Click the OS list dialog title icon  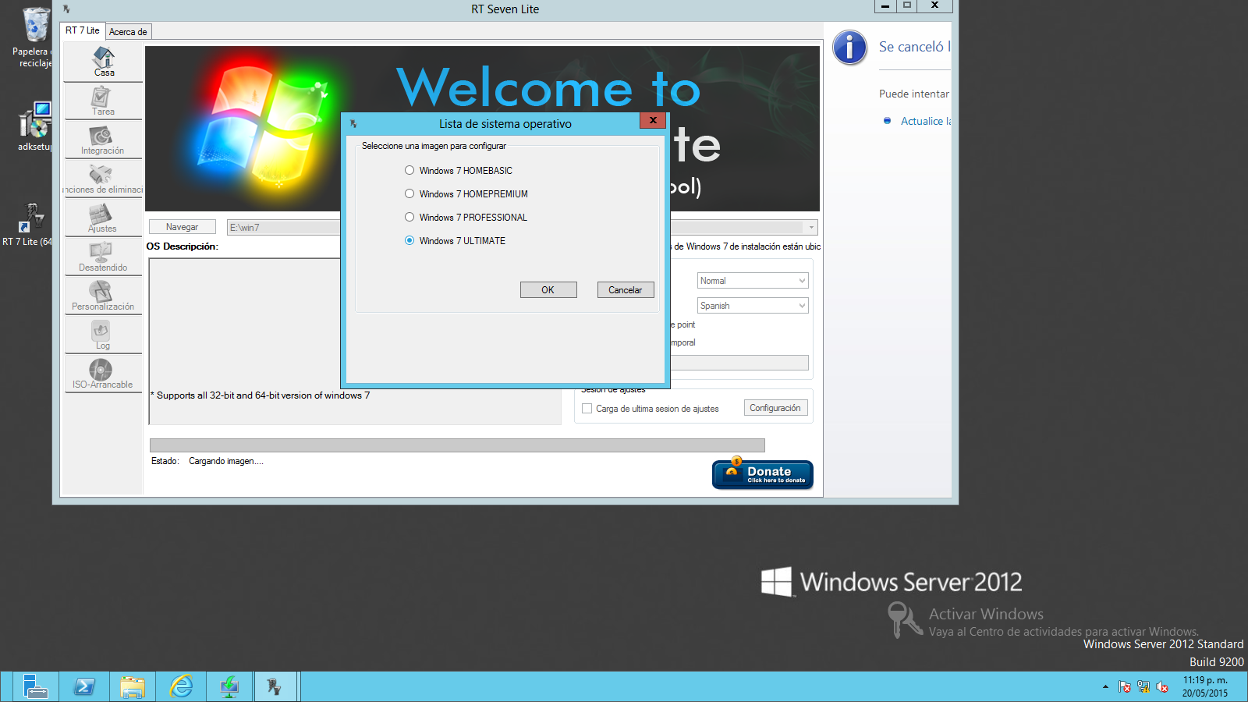(353, 124)
